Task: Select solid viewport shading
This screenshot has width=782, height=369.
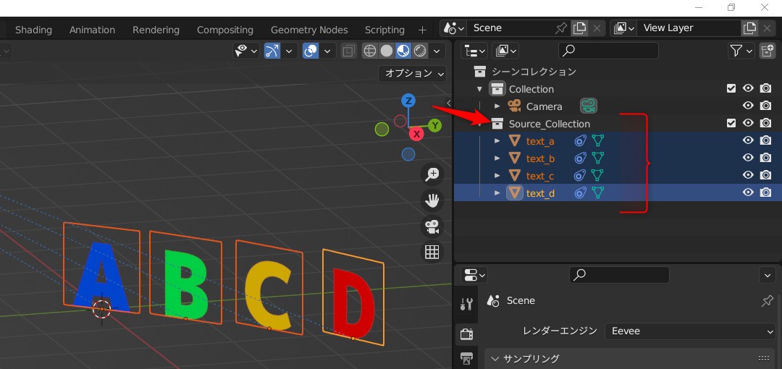Action: click(x=387, y=51)
